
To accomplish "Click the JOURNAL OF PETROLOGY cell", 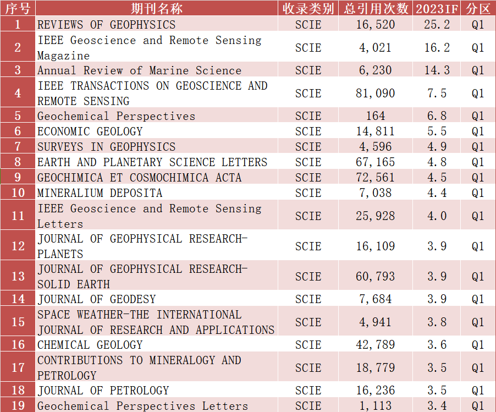I will point(157,390).
